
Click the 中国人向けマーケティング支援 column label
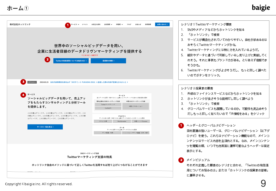136,101
